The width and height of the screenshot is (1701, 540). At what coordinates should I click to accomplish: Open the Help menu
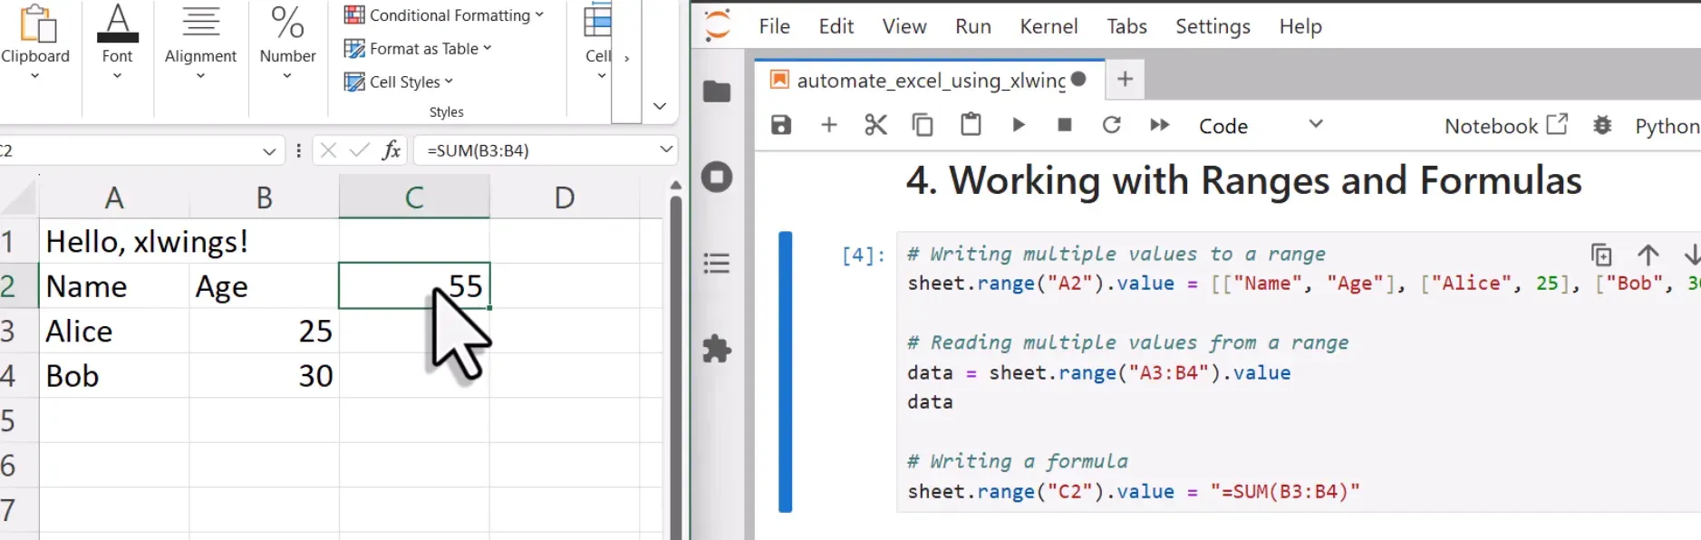pyautogui.click(x=1300, y=26)
